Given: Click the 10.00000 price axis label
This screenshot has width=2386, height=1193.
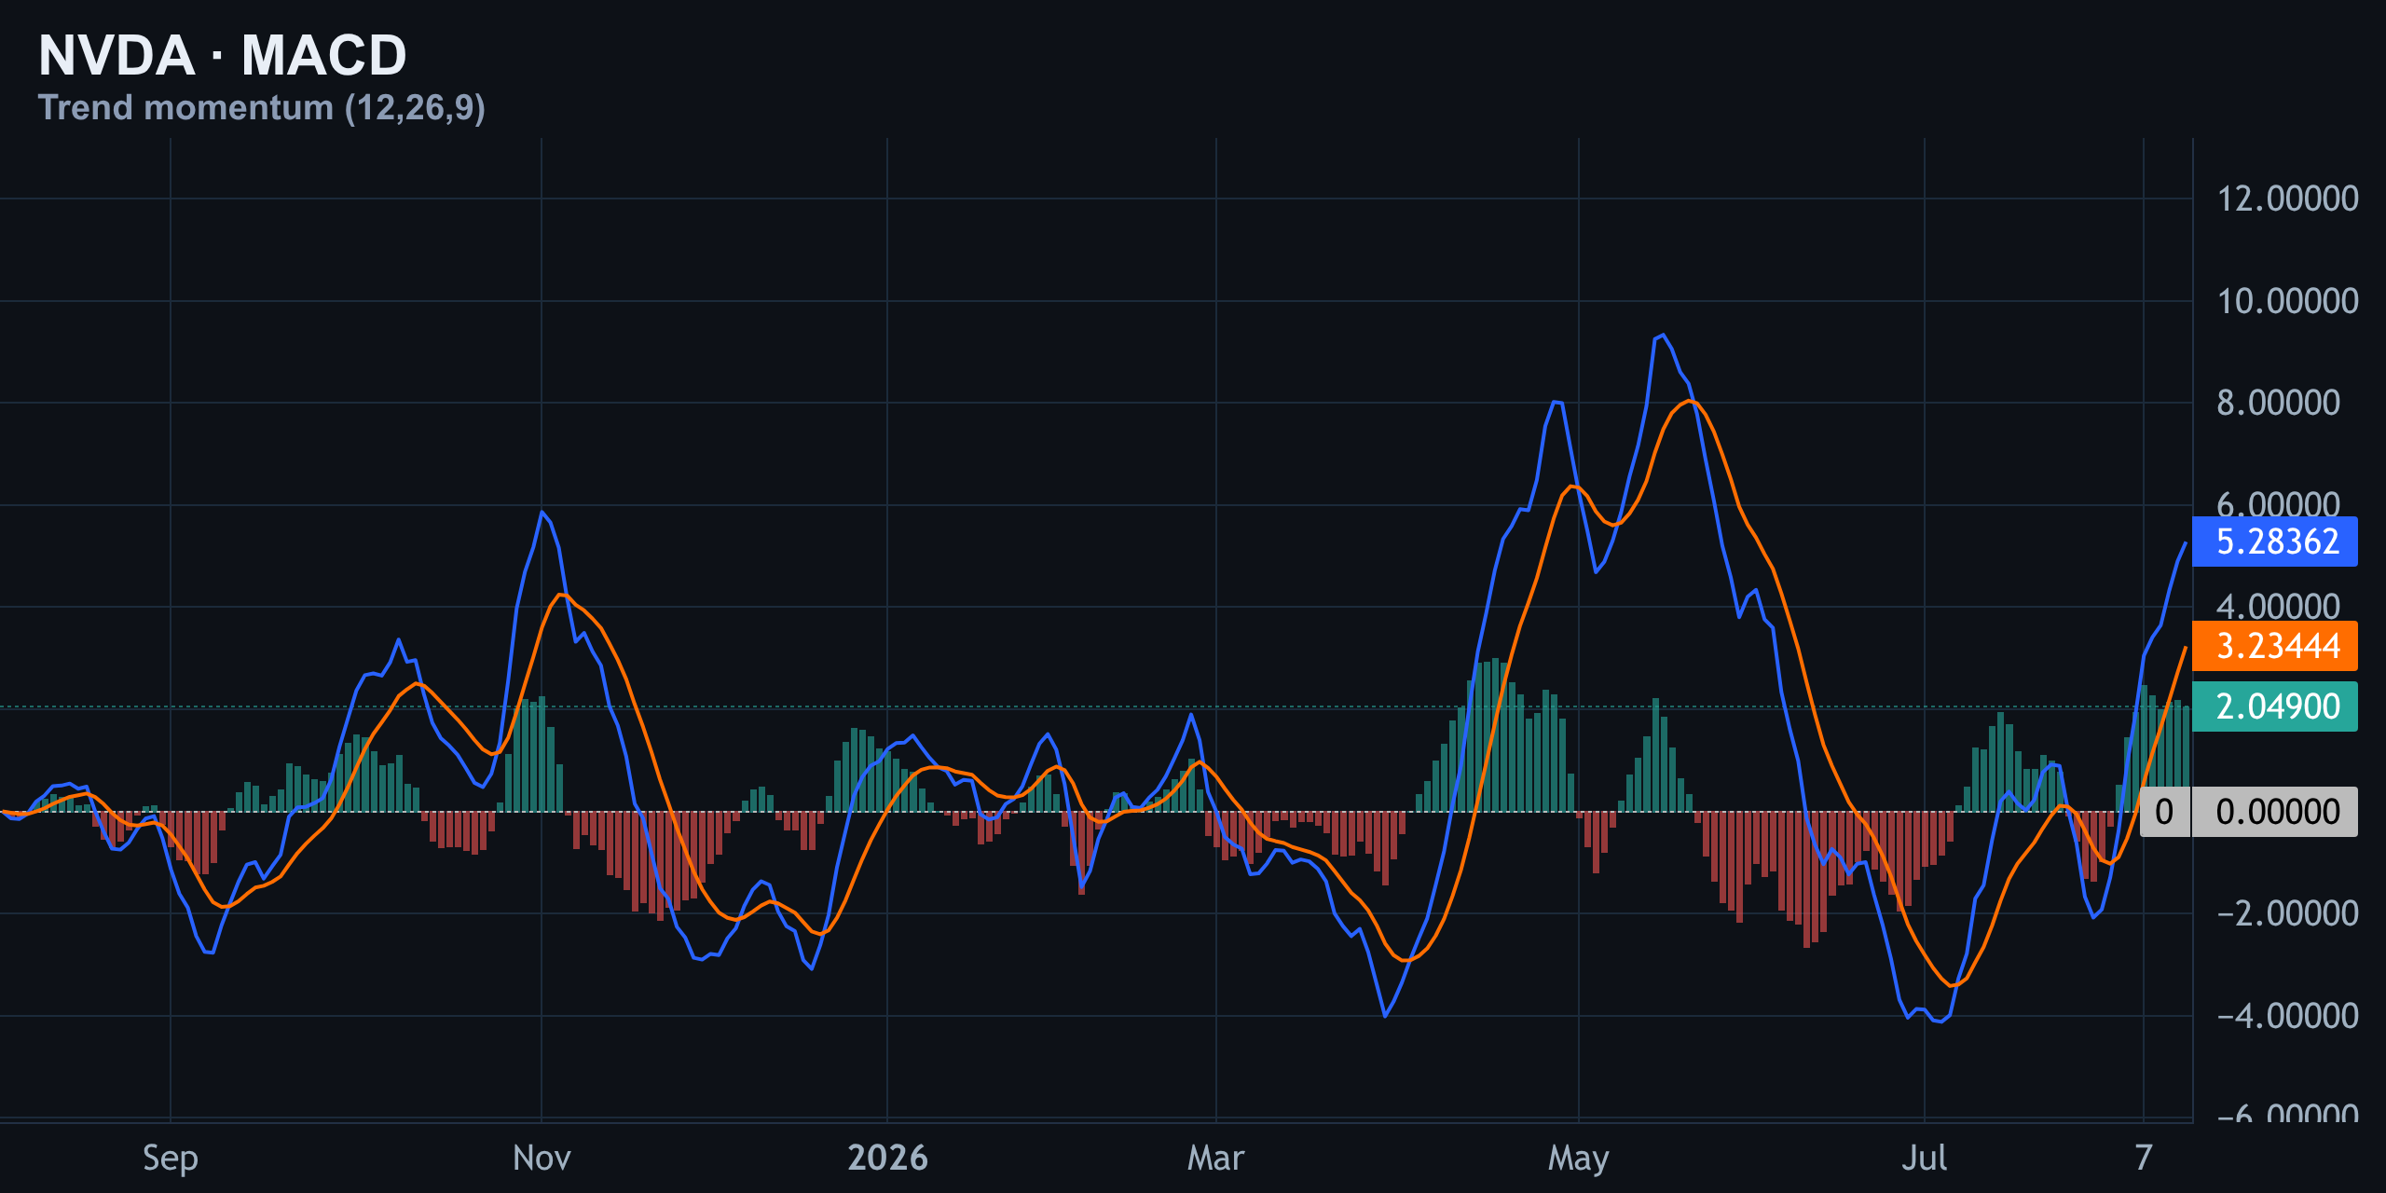Looking at the screenshot, I should (x=2287, y=301).
